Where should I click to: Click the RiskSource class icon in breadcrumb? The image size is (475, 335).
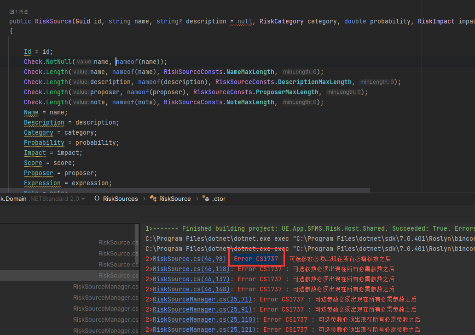pos(153,199)
